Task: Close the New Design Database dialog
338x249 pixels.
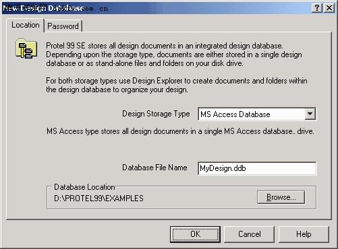Action: coord(329,8)
